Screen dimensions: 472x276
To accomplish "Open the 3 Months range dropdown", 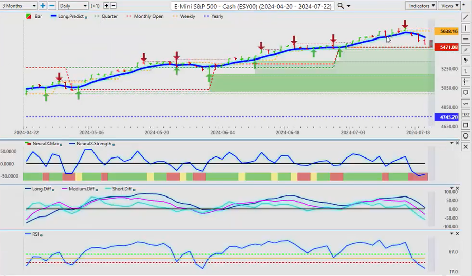I will click(18, 6).
